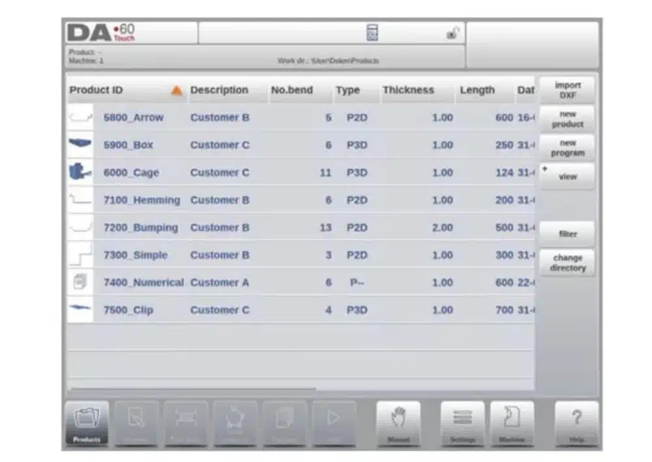Viewport: 652px width, 462px height.
Task: Click the 6000_Cage 3D thumbnail
Action: point(80,172)
